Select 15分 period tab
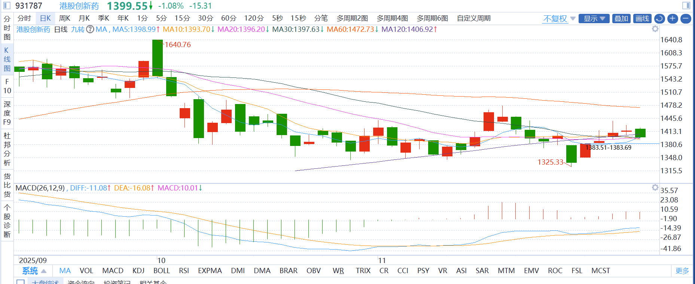Viewport: 695px width, 284px height. [182, 18]
